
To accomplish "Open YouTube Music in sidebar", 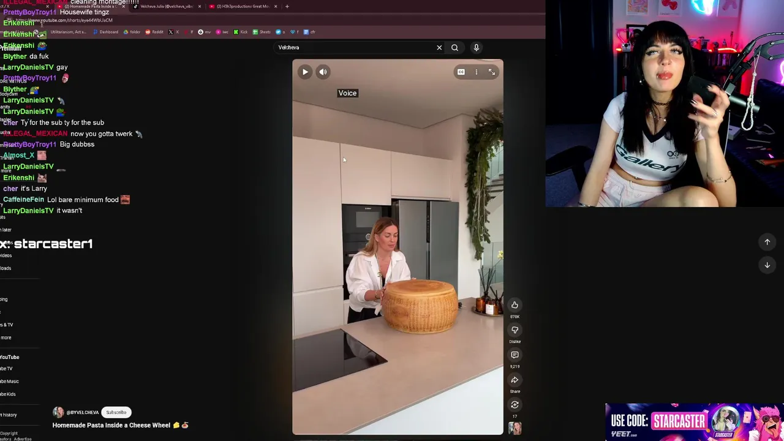I will click(9, 382).
